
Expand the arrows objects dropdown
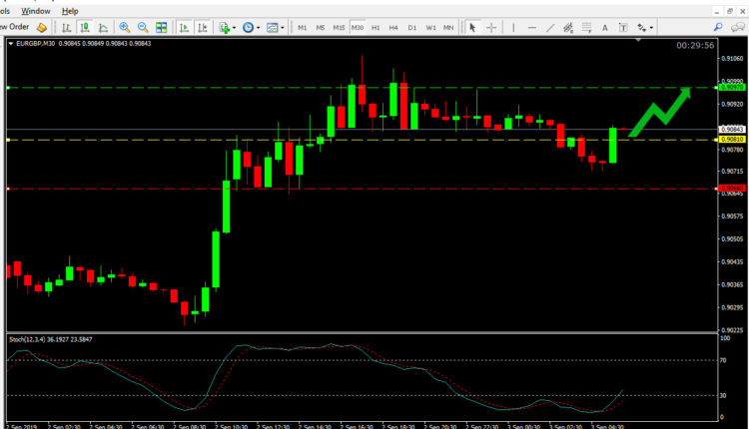click(651, 28)
